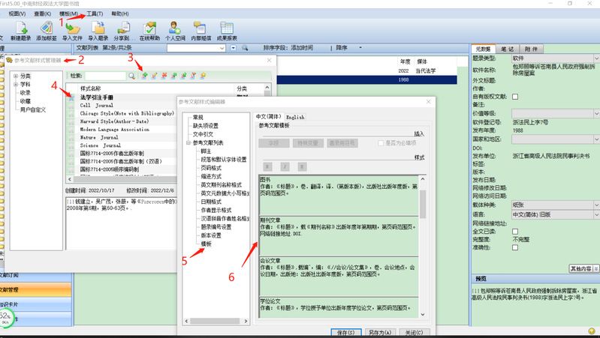The width and height of the screenshot is (600, 338).
Task: Open the 载体种类 dropdown
Action: [595, 206]
